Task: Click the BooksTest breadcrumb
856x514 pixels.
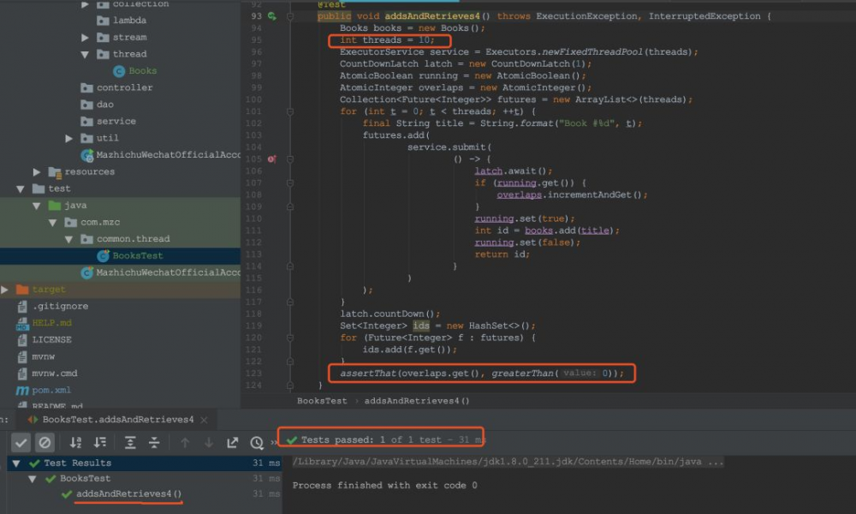Action: pyautogui.click(x=322, y=401)
